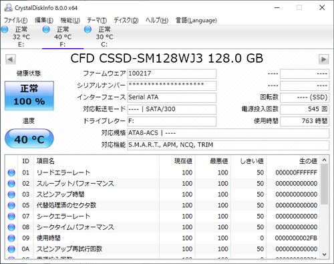Select row スループットパフォーマンス
This screenshot has height=264, width=334.
pyautogui.click(x=163, y=184)
